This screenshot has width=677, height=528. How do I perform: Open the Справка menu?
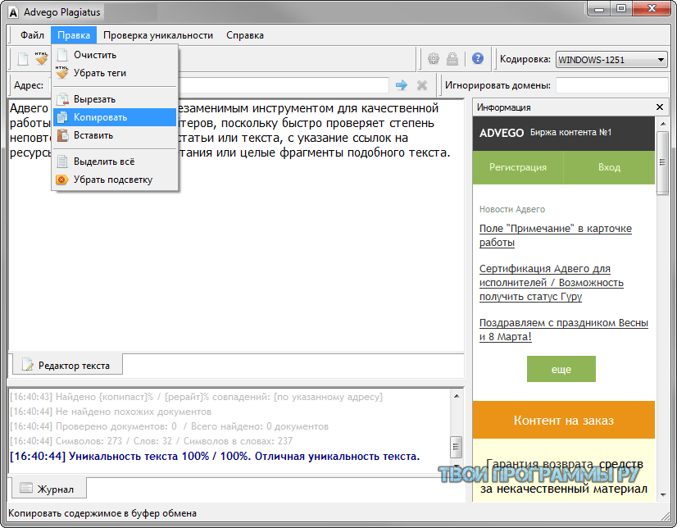coord(245,35)
